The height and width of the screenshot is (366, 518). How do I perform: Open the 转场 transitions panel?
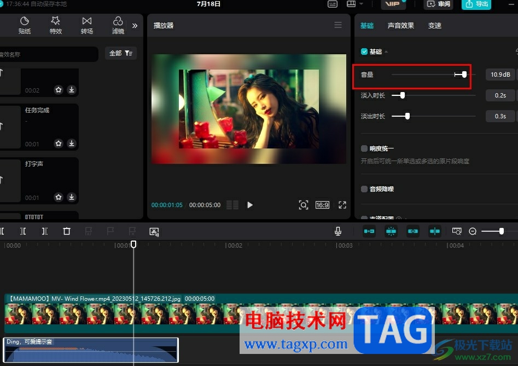87,26
